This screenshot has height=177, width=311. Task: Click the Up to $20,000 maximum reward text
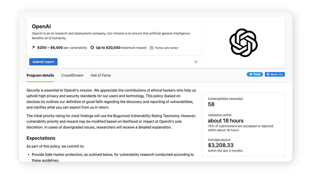click(121, 48)
